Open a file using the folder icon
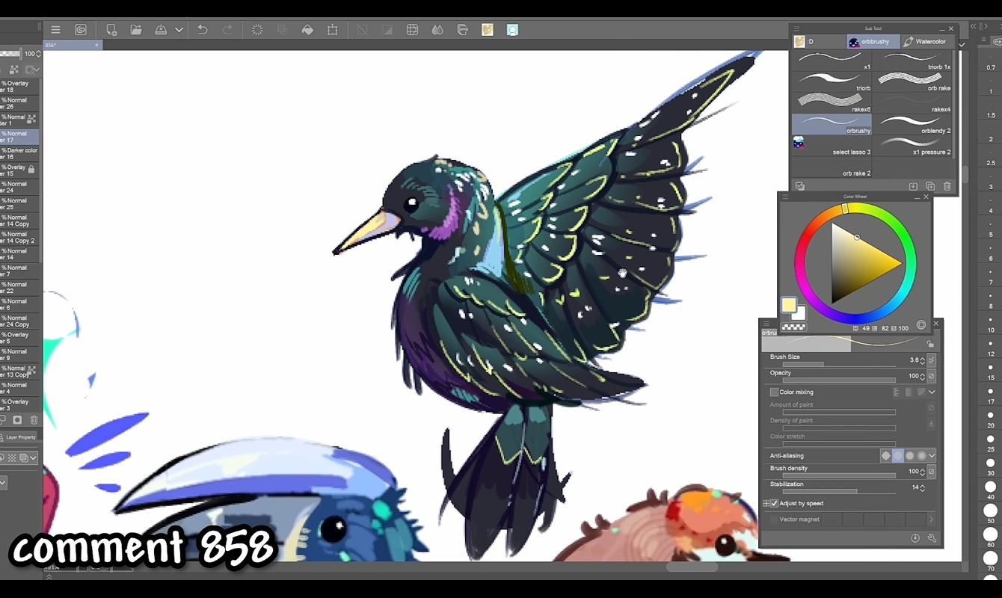This screenshot has height=598, width=1002. coord(136,30)
